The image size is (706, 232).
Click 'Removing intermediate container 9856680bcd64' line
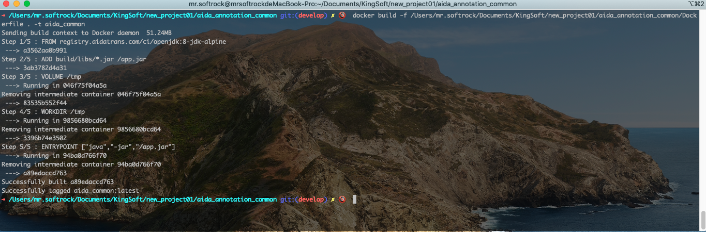pyautogui.click(x=81, y=129)
